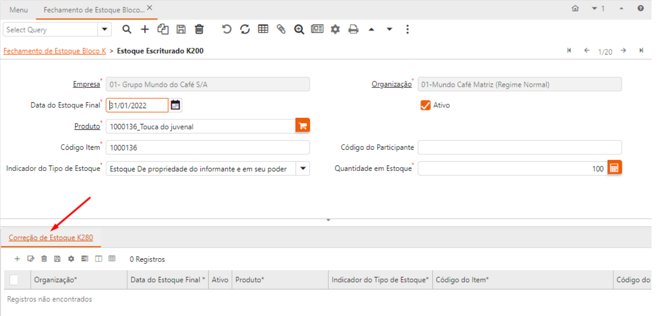
Task: Add a new record with plus icon
Action: [x=145, y=29]
